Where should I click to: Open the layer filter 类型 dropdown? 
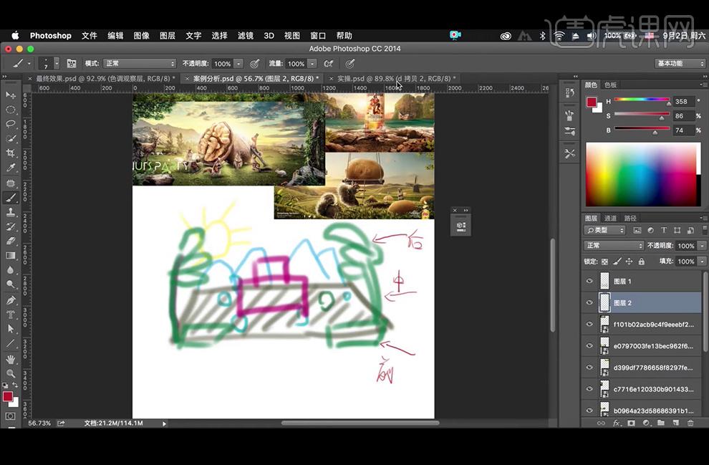(x=604, y=230)
